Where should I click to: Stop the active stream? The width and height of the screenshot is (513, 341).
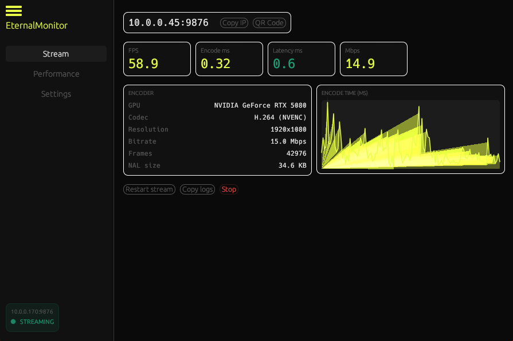(229, 189)
